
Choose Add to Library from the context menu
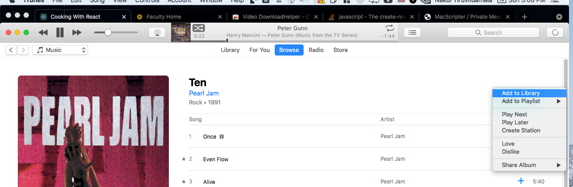[x=529, y=93]
